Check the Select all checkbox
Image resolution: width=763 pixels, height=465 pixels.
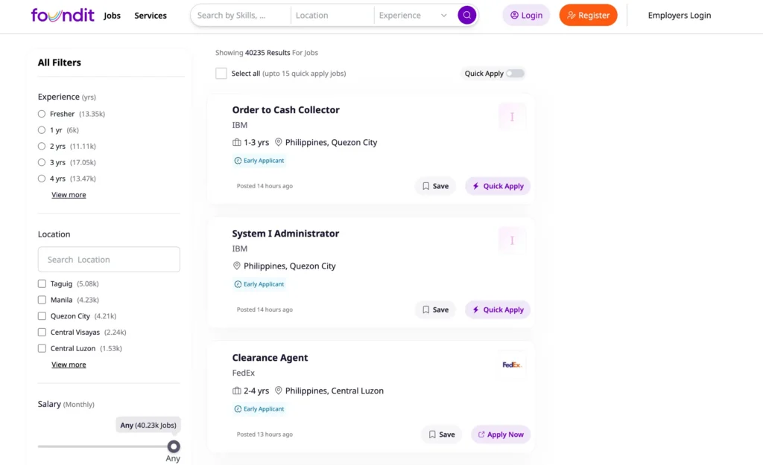click(x=221, y=74)
